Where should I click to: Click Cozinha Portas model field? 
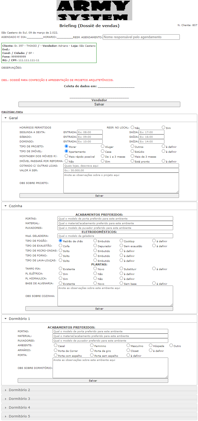tap(115, 218)
